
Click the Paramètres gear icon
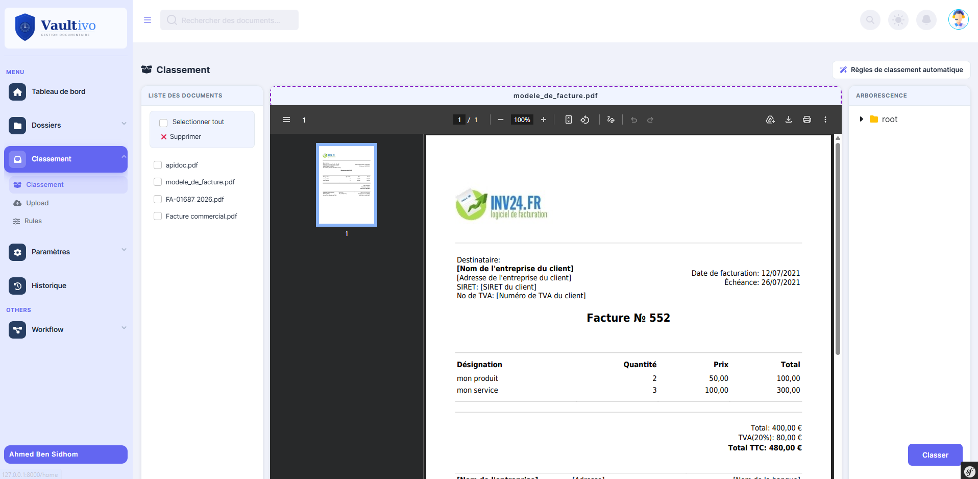(17, 252)
